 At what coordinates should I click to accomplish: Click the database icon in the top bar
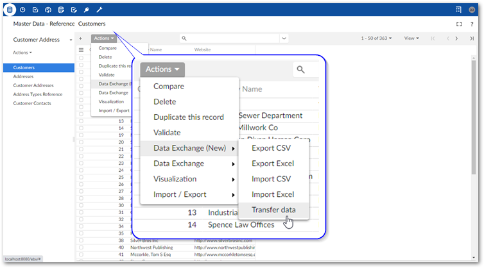[x=10, y=10]
